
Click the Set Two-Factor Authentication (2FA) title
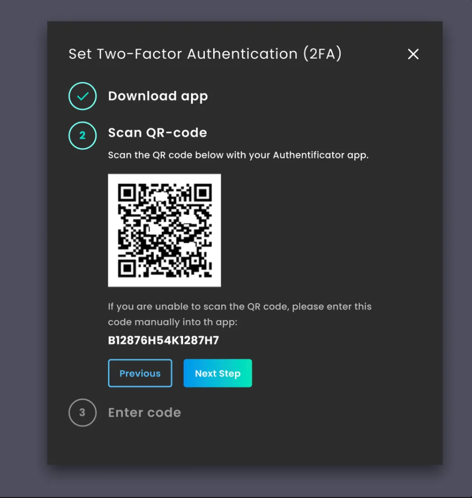tap(205, 54)
